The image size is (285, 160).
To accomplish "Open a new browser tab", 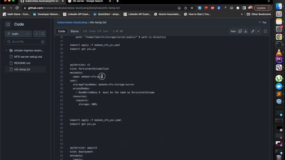I will [x=118, y=1].
